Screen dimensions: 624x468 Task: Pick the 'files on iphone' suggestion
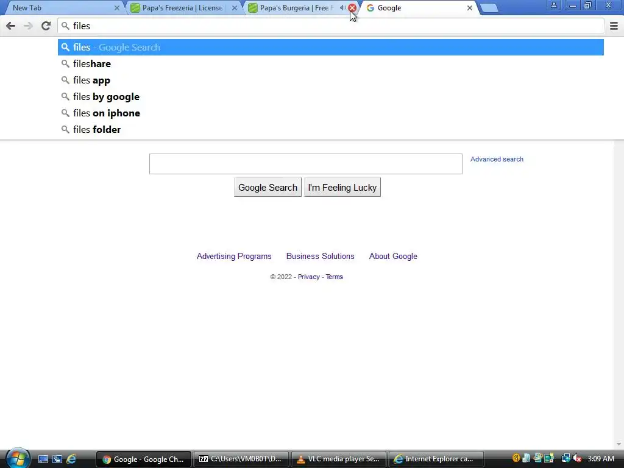(x=331, y=113)
